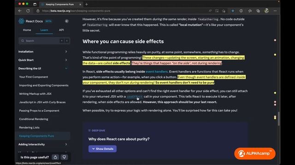Click the search magnifier icon
The width and height of the screenshot is (295, 165).
pos(23,41)
